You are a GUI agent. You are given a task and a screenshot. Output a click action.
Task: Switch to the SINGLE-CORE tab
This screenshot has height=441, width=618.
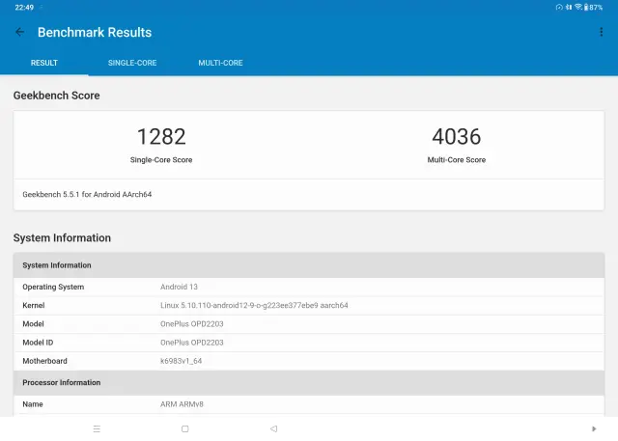click(131, 63)
